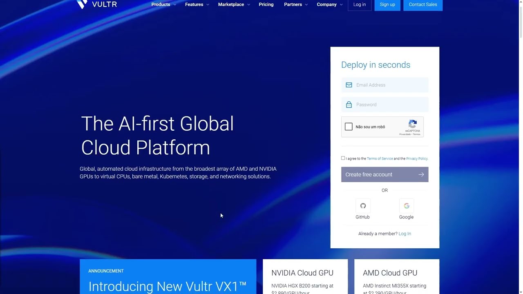Screen dimensions: 523x294
Task: Focus the Email Address field
Action: 385,85
